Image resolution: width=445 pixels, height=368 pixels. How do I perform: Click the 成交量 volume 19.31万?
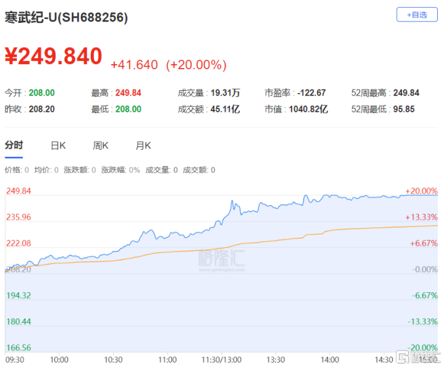225,93
